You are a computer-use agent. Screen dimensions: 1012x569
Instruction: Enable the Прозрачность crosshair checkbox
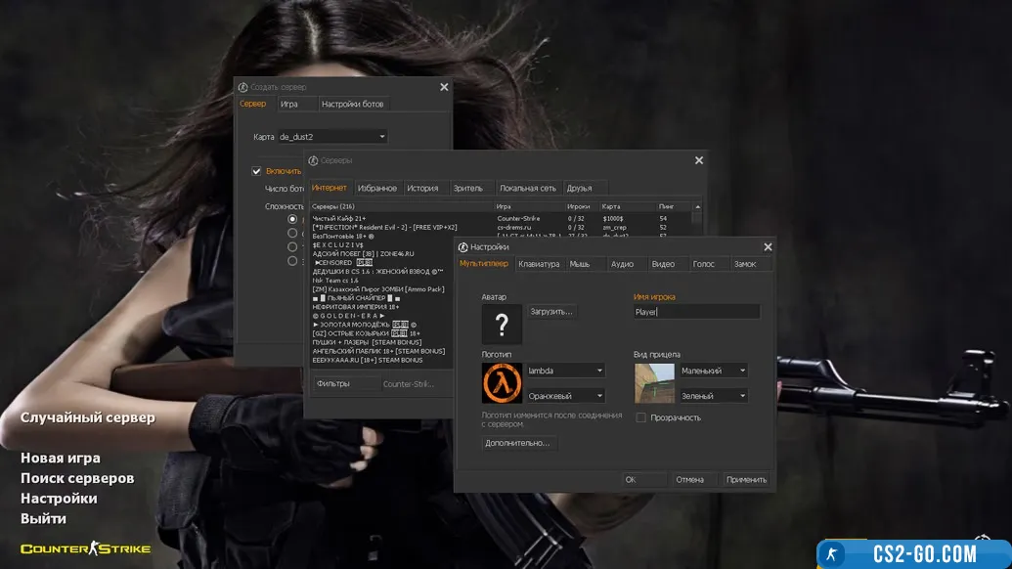[x=641, y=417]
